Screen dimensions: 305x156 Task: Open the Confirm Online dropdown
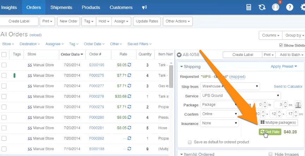pyautogui.click(x=220, y=114)
